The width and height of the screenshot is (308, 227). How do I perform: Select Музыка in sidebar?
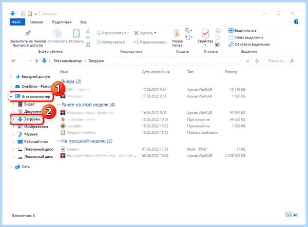(x=31, y=134)
